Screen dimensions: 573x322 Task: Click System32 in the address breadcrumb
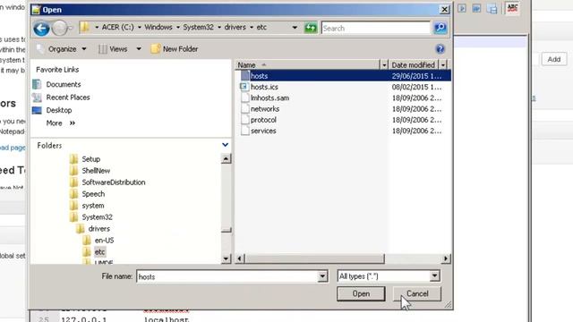pos(198,28)
